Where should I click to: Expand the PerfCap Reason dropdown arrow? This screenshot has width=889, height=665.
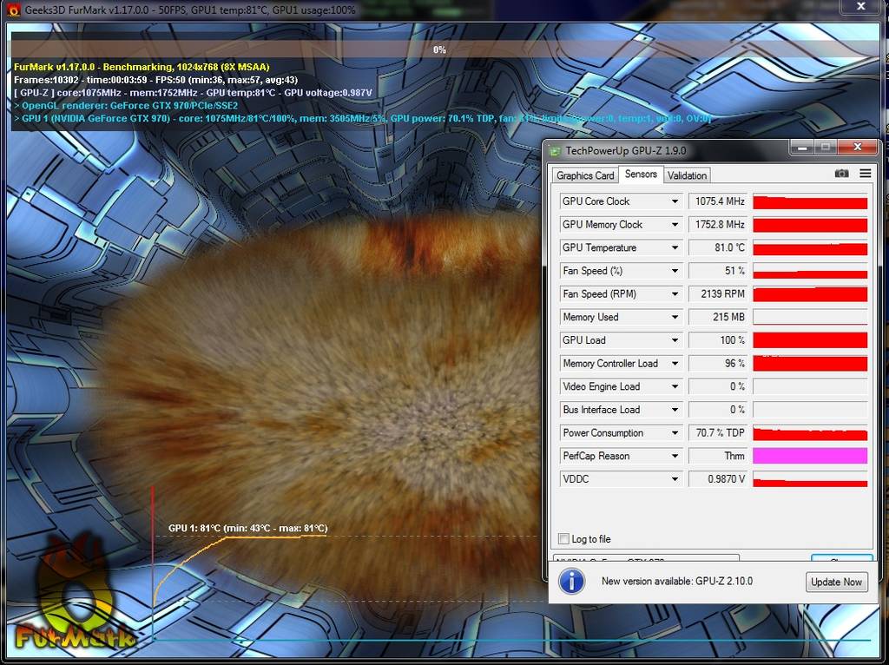(675, 456)
